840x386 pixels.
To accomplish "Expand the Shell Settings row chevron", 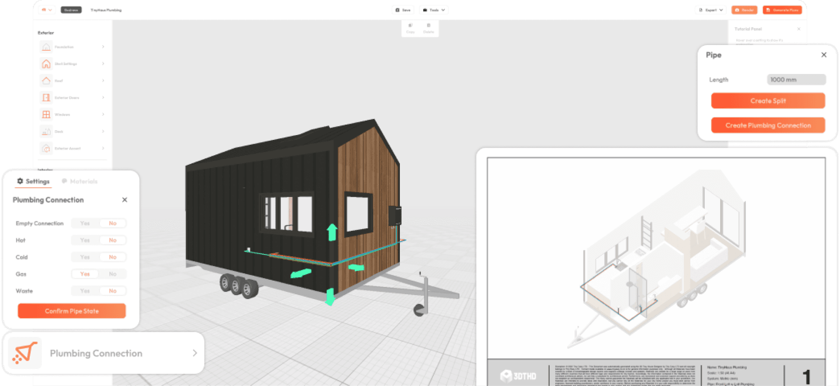I will [x=103, y=64].
